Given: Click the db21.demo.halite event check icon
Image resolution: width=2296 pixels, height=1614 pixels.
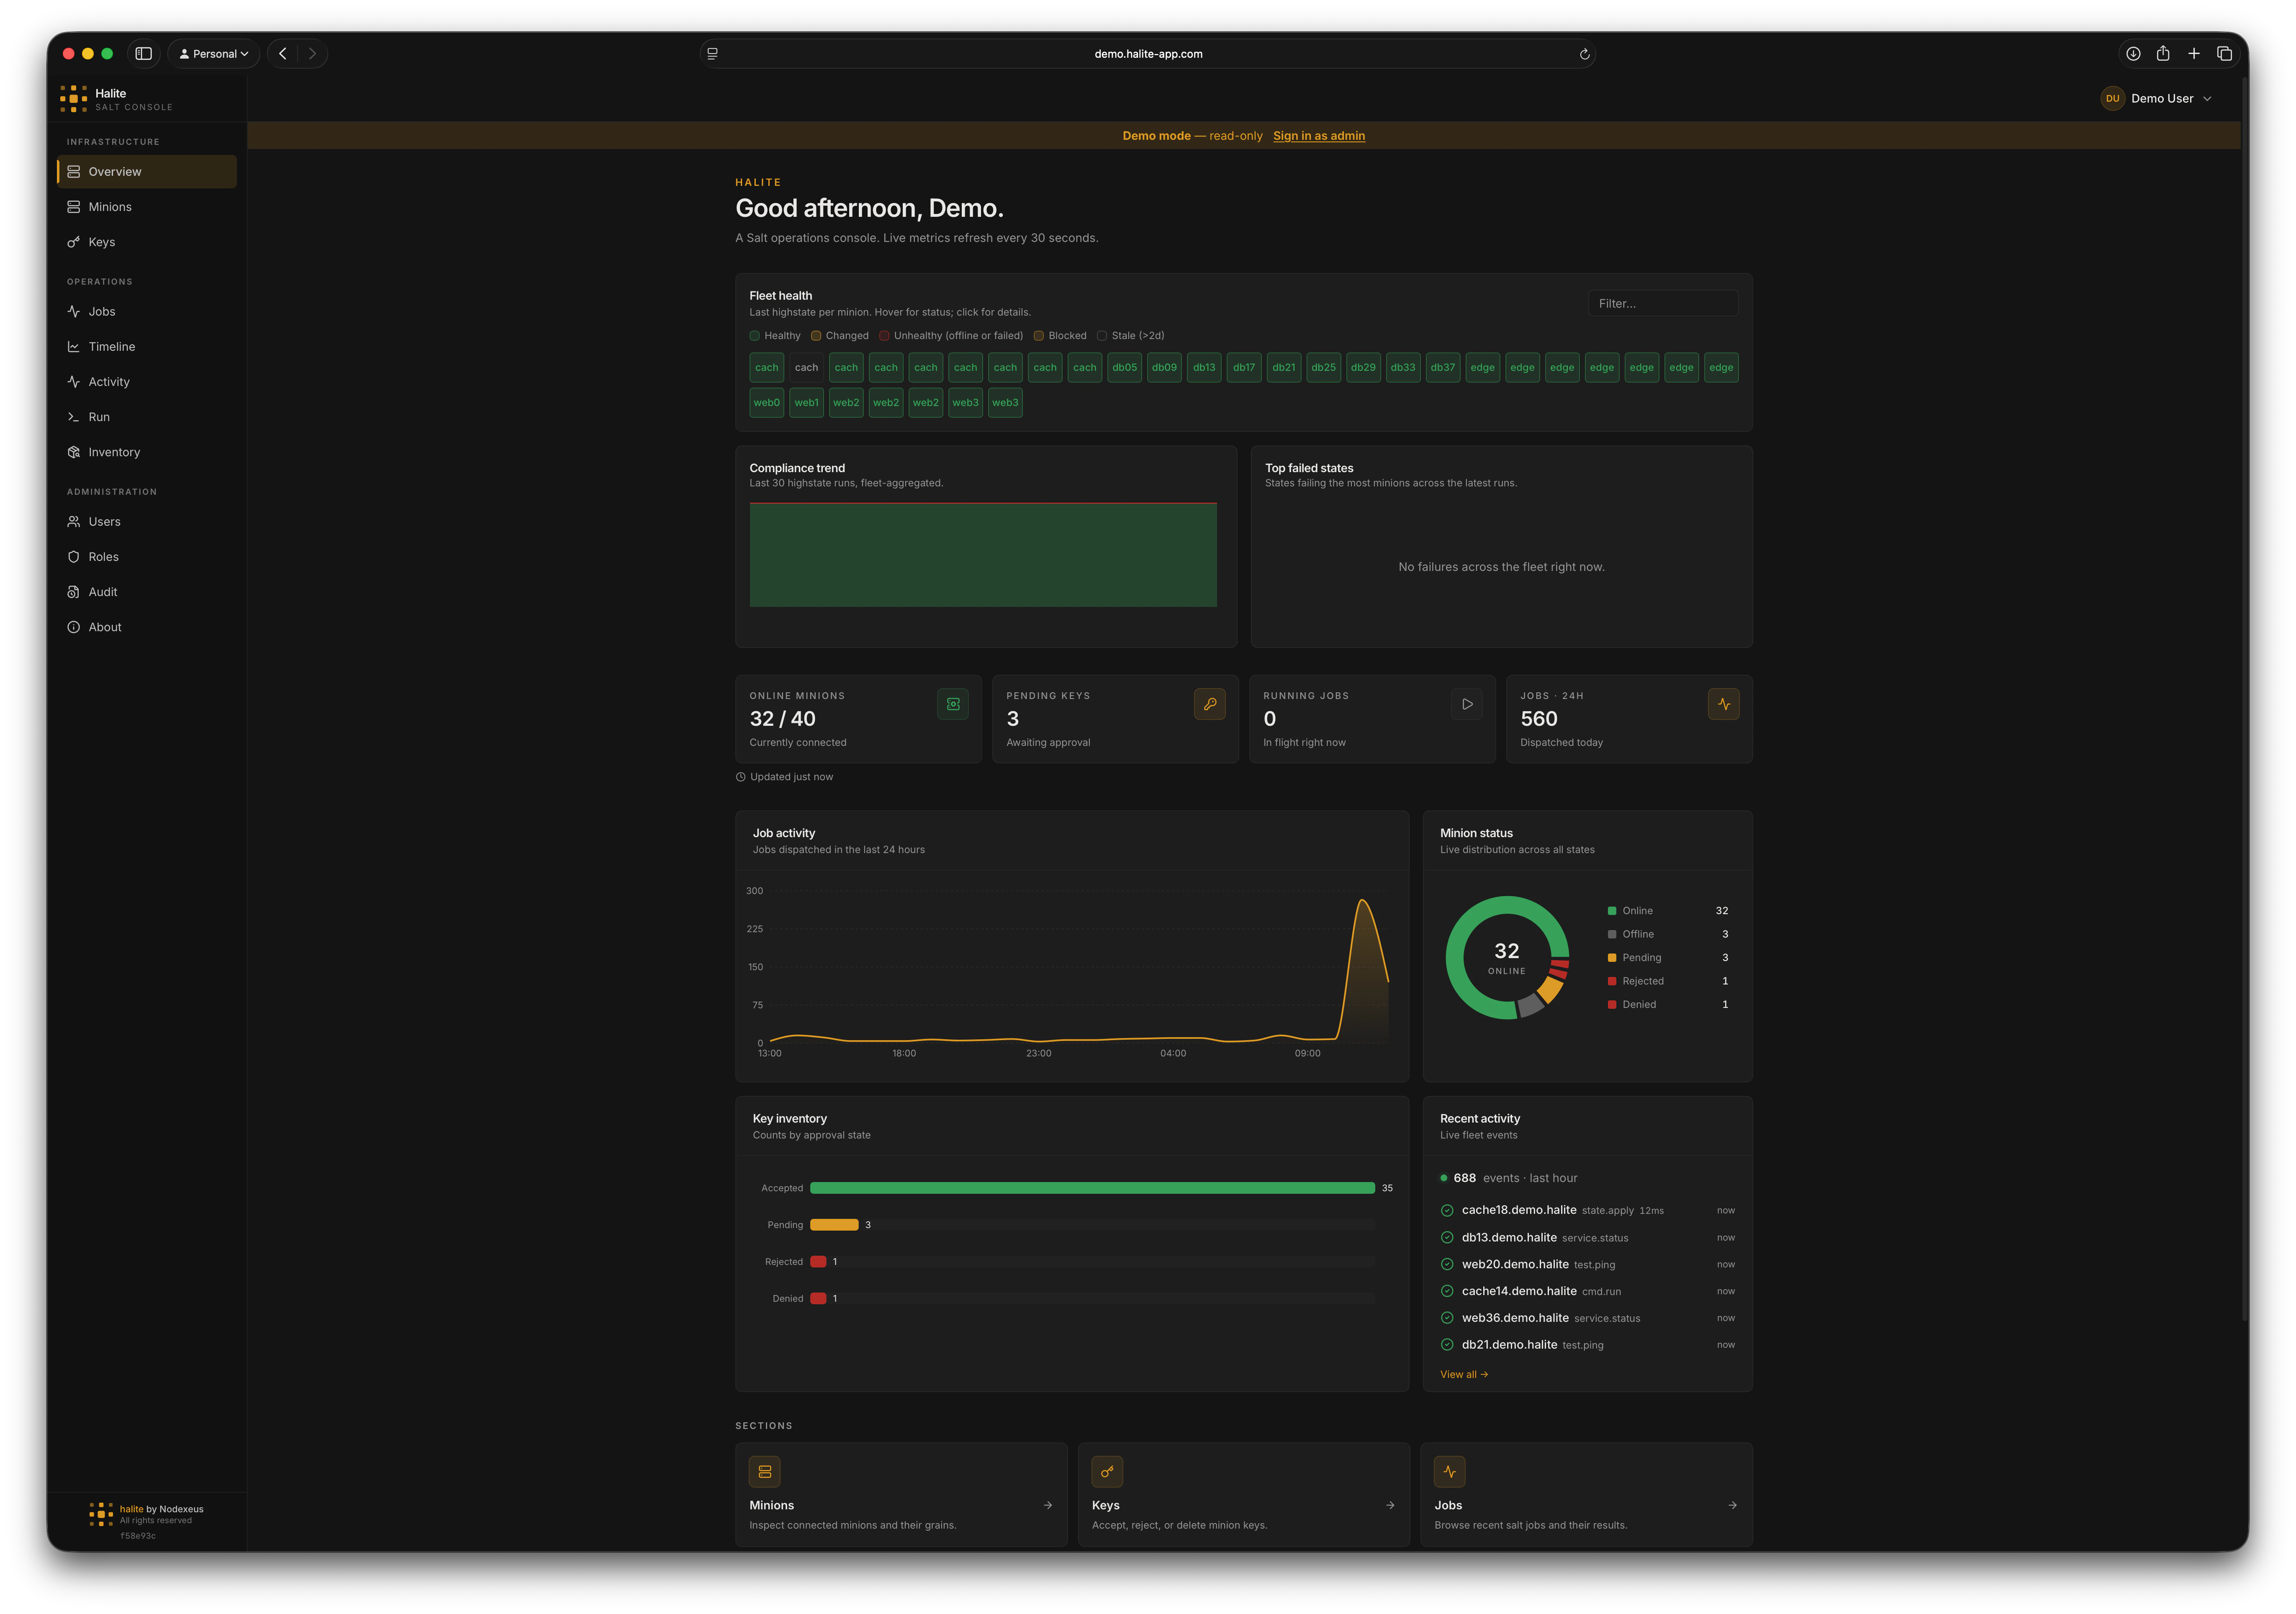Looking at the screenshot, I should coord(1446,1345).
